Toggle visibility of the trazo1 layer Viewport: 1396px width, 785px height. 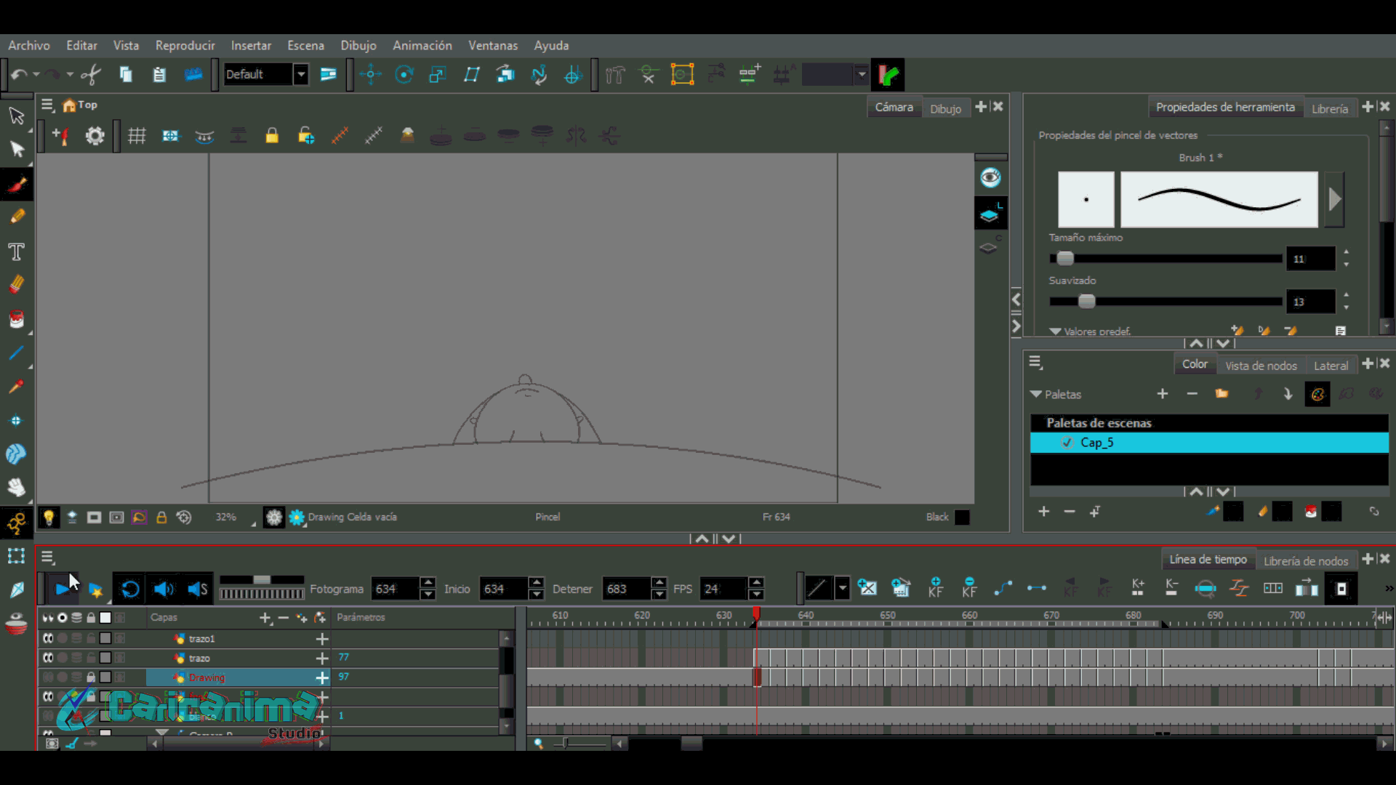[x=48, y=638]
